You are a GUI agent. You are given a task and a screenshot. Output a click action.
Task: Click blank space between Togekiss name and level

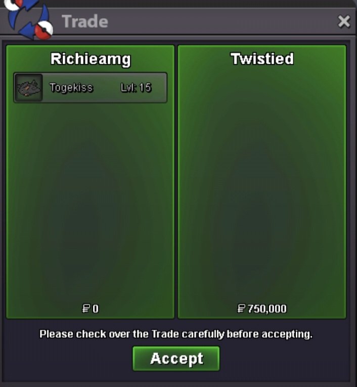[x=107, y=88]
